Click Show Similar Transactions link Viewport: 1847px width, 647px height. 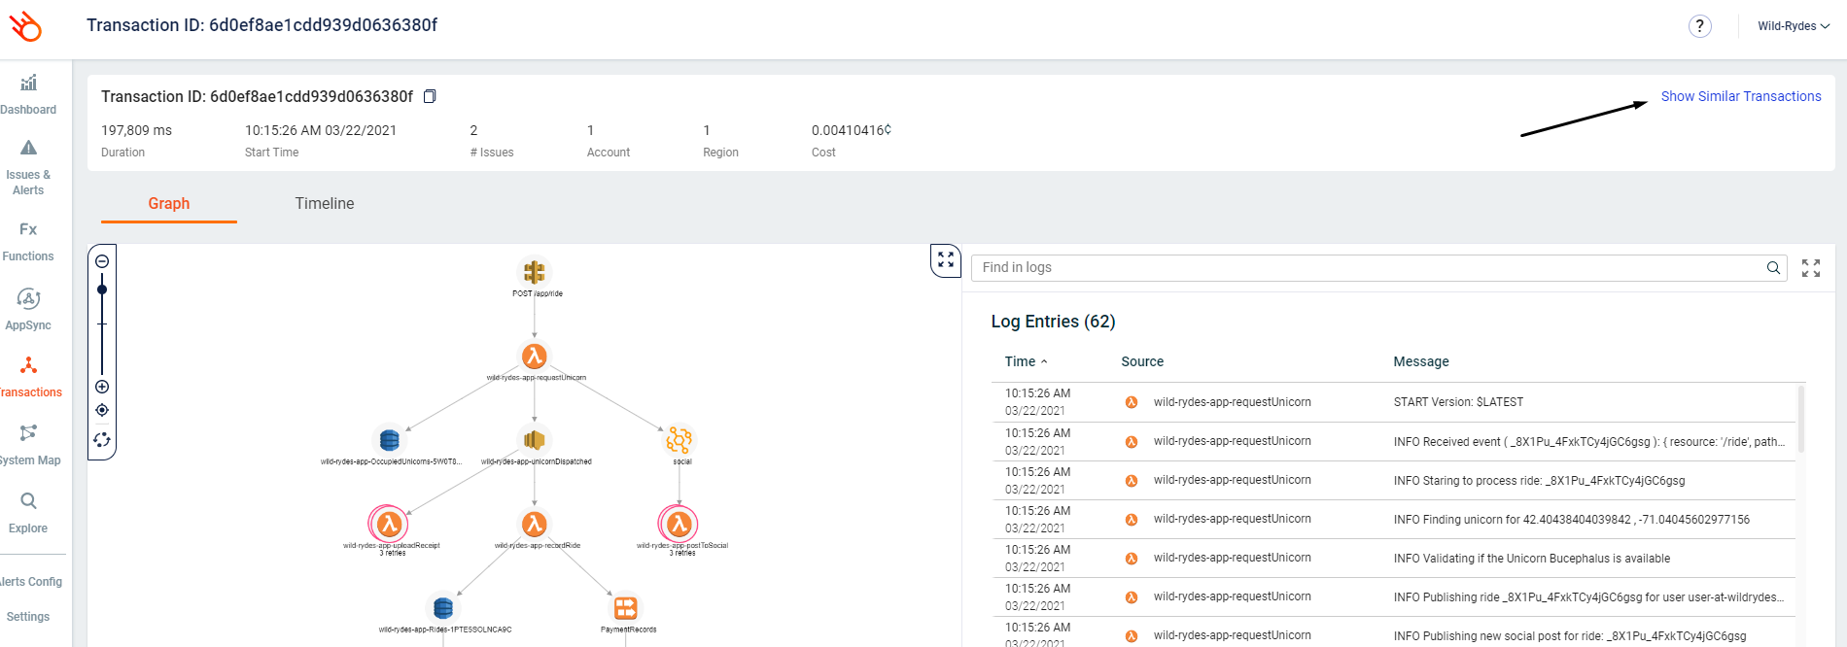click(x=1740, y=96)
